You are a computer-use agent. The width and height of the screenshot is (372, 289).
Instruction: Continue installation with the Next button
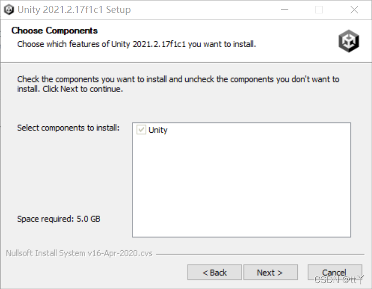tap(270, 273)
